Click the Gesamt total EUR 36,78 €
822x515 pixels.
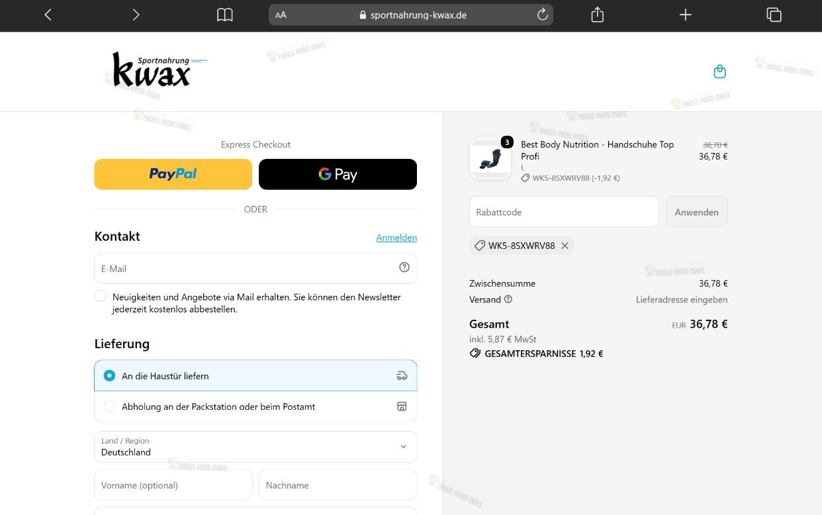[x=700, y=324]
